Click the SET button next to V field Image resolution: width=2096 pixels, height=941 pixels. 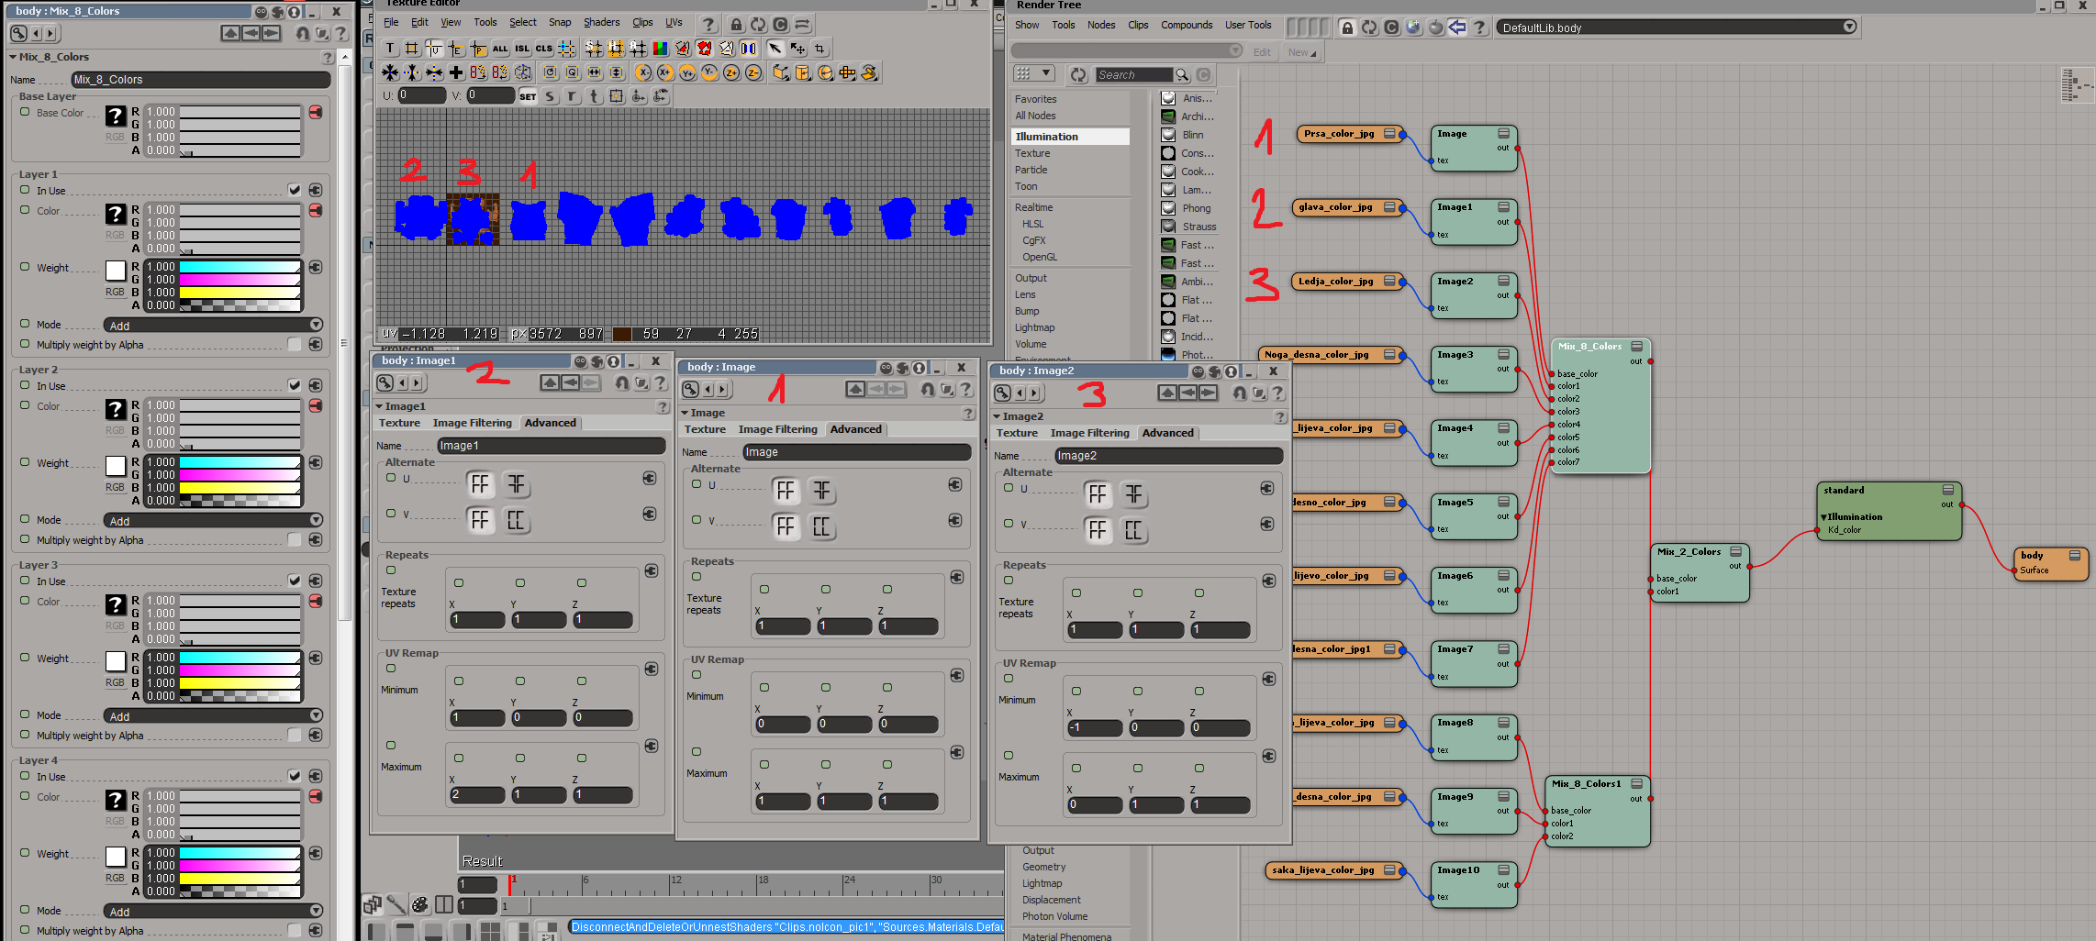point(528,96)
